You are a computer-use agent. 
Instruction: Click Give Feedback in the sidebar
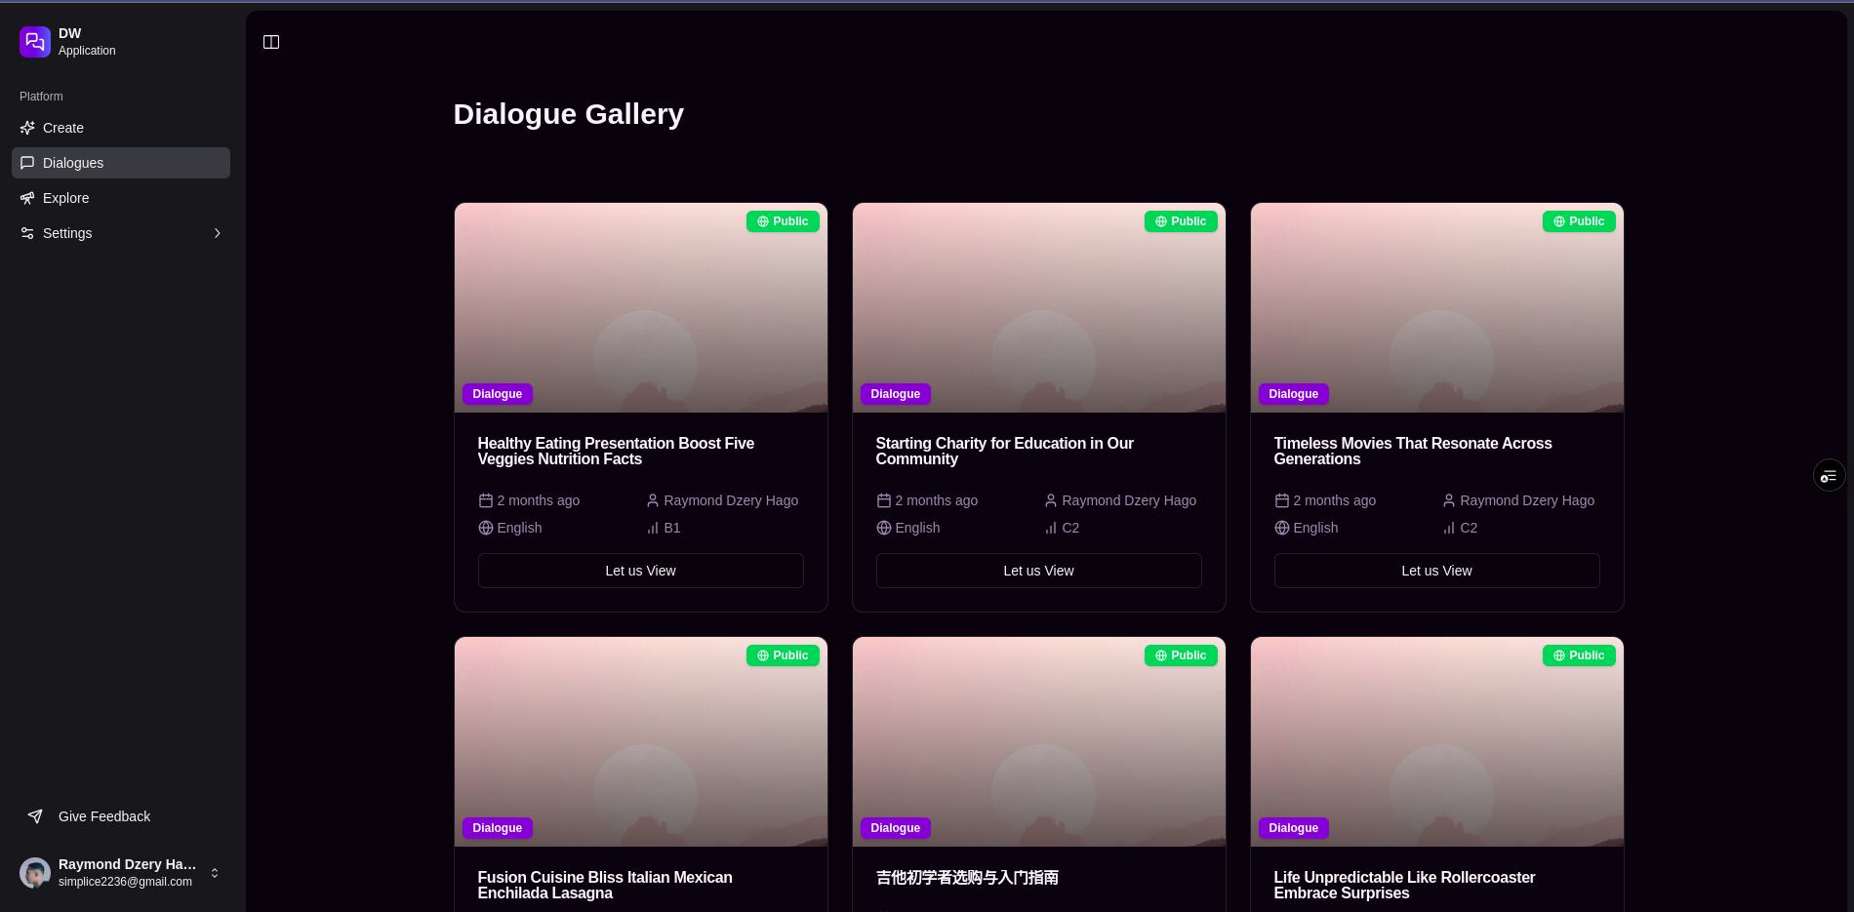(x=121, y=816)
